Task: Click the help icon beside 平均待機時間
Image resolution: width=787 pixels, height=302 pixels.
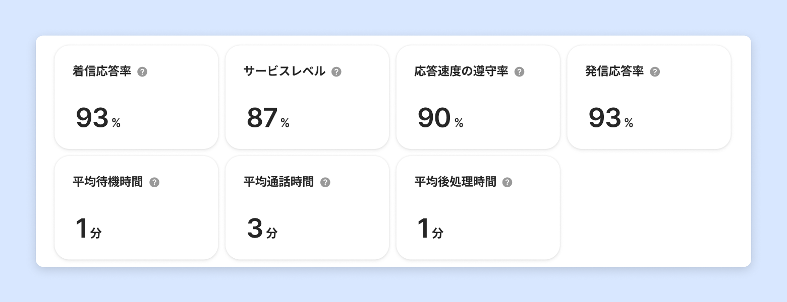Action: point(154,182)
